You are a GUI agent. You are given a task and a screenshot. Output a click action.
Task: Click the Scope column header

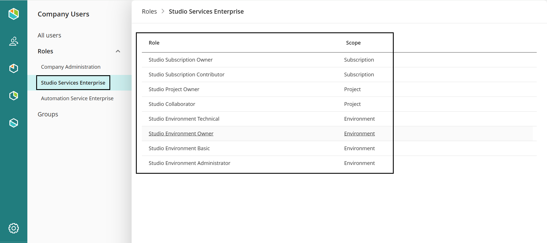[353, 43]
